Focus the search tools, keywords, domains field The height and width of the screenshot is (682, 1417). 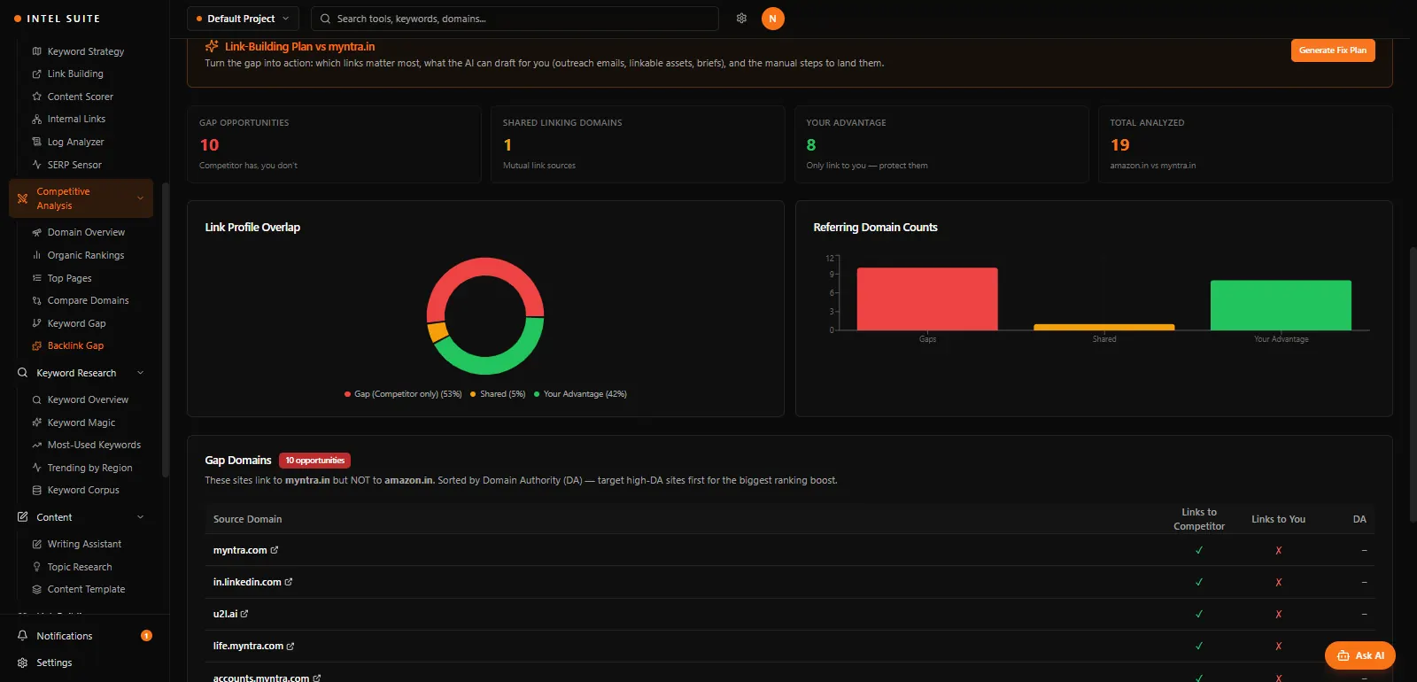pyautogui.click(x=515, y=19)
